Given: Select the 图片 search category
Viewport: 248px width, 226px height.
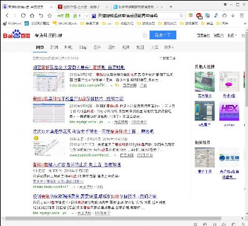Looking at the screenshot, I should click(x=112, y=47).
